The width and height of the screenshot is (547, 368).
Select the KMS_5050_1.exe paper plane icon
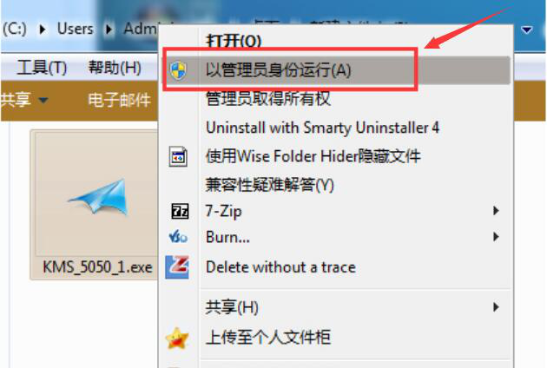pyautogui.click(x=99, y=196)
